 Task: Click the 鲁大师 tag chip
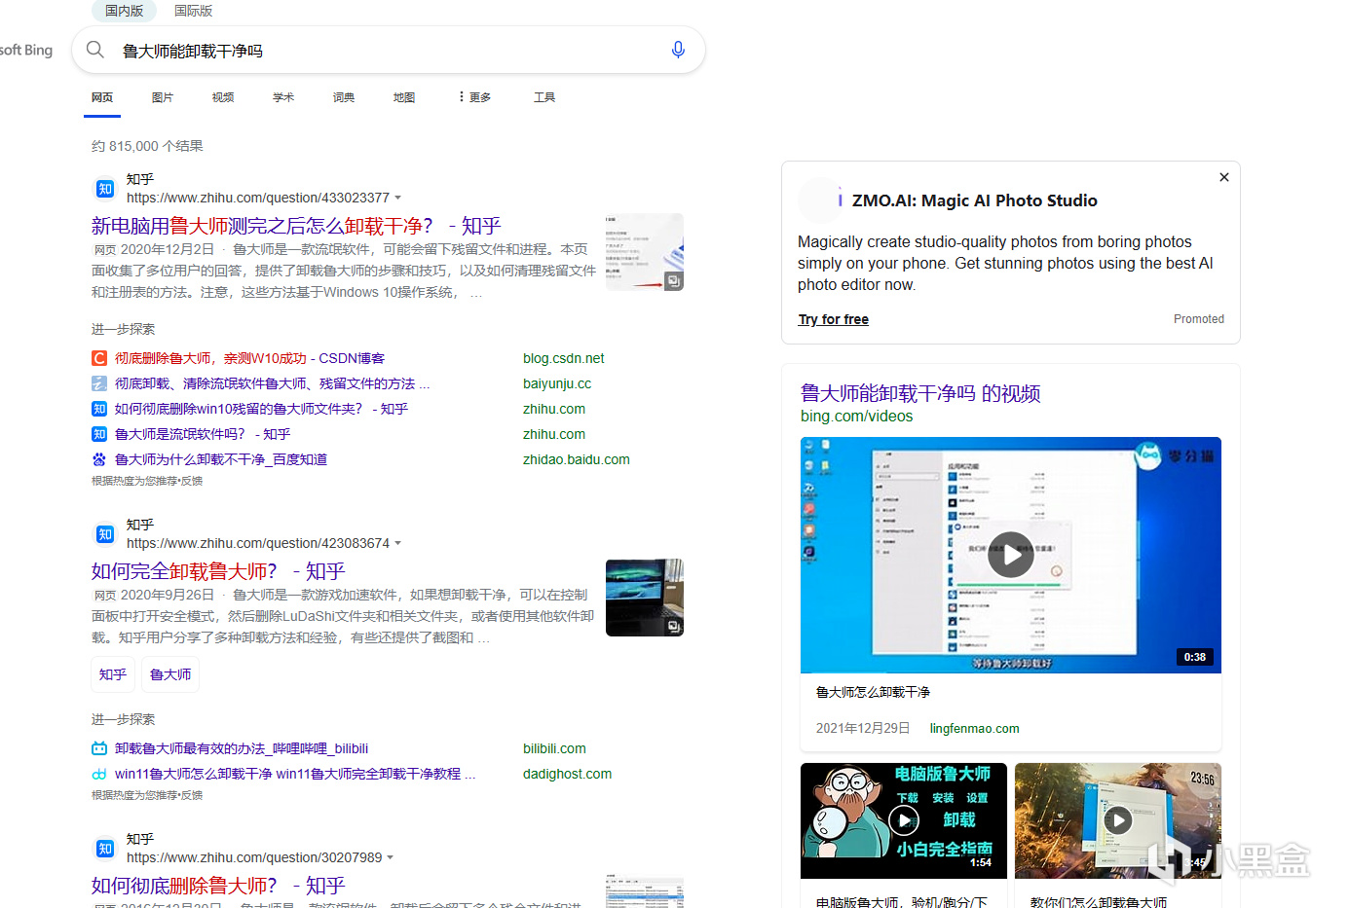click(170, 674)
